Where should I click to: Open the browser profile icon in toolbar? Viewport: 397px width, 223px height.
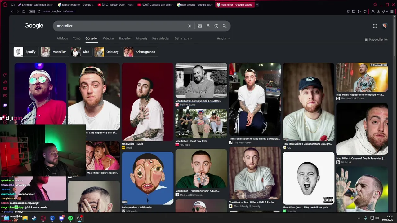point(373,11)
